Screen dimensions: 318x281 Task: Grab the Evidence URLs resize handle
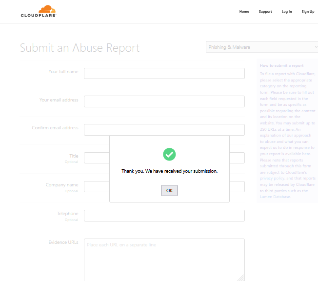click(241, 278)
